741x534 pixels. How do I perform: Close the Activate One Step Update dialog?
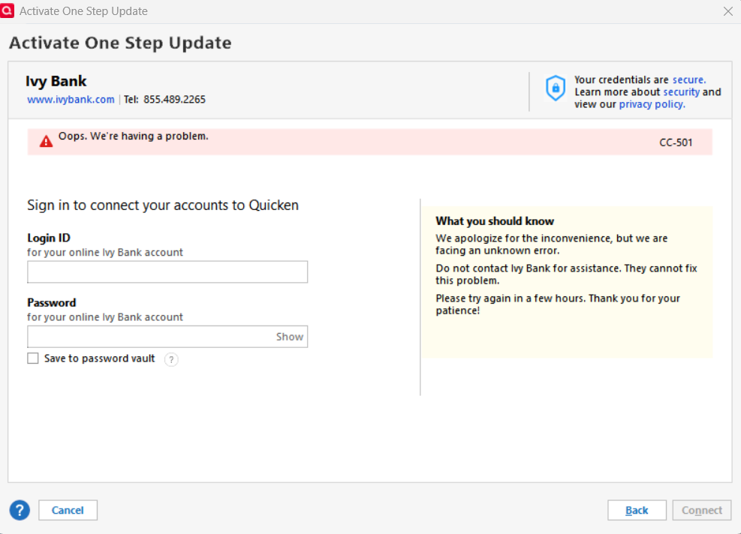(727, 11)
